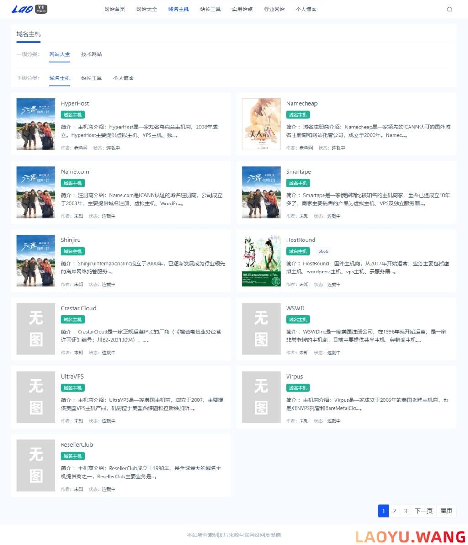Click the green 域名主机 tag under WSWD
Image resolution: width=468 pixels, height=545 pixels.
(298, 320)
